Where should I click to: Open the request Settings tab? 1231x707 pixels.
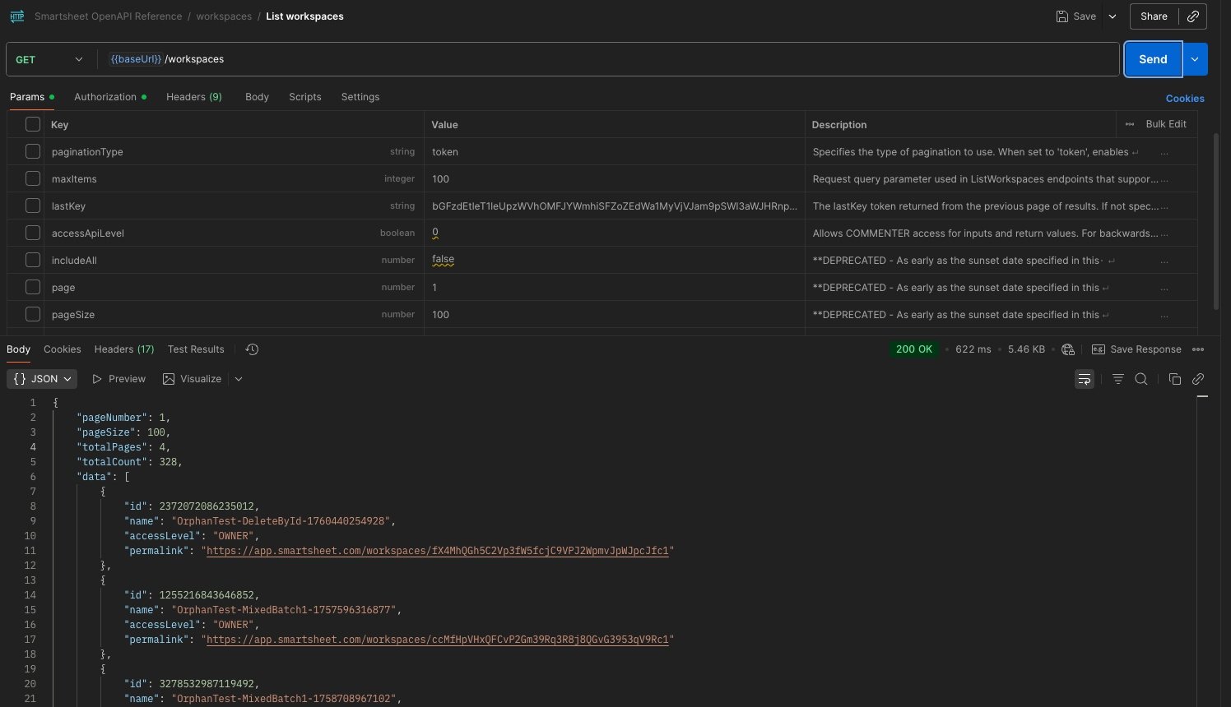point(360,97)
